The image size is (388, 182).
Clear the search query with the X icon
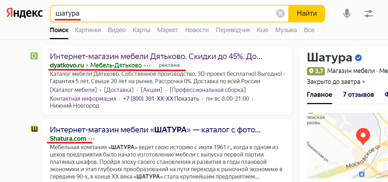point(280,14)
